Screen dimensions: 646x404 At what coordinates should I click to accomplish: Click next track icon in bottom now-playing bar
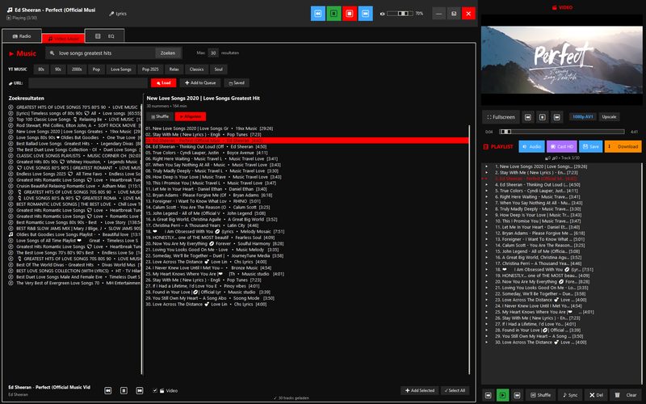pos(140,390)
